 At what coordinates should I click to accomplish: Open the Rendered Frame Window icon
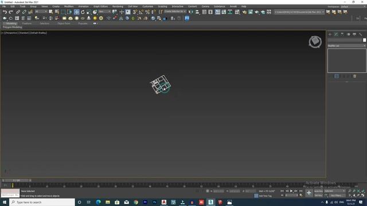click(251, 12)
